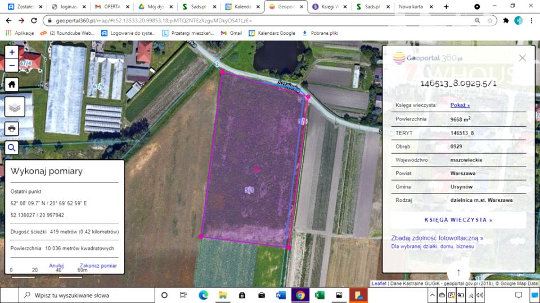Open Zbadaj zdolność fotowoltaiczną link

click(437, 238)
